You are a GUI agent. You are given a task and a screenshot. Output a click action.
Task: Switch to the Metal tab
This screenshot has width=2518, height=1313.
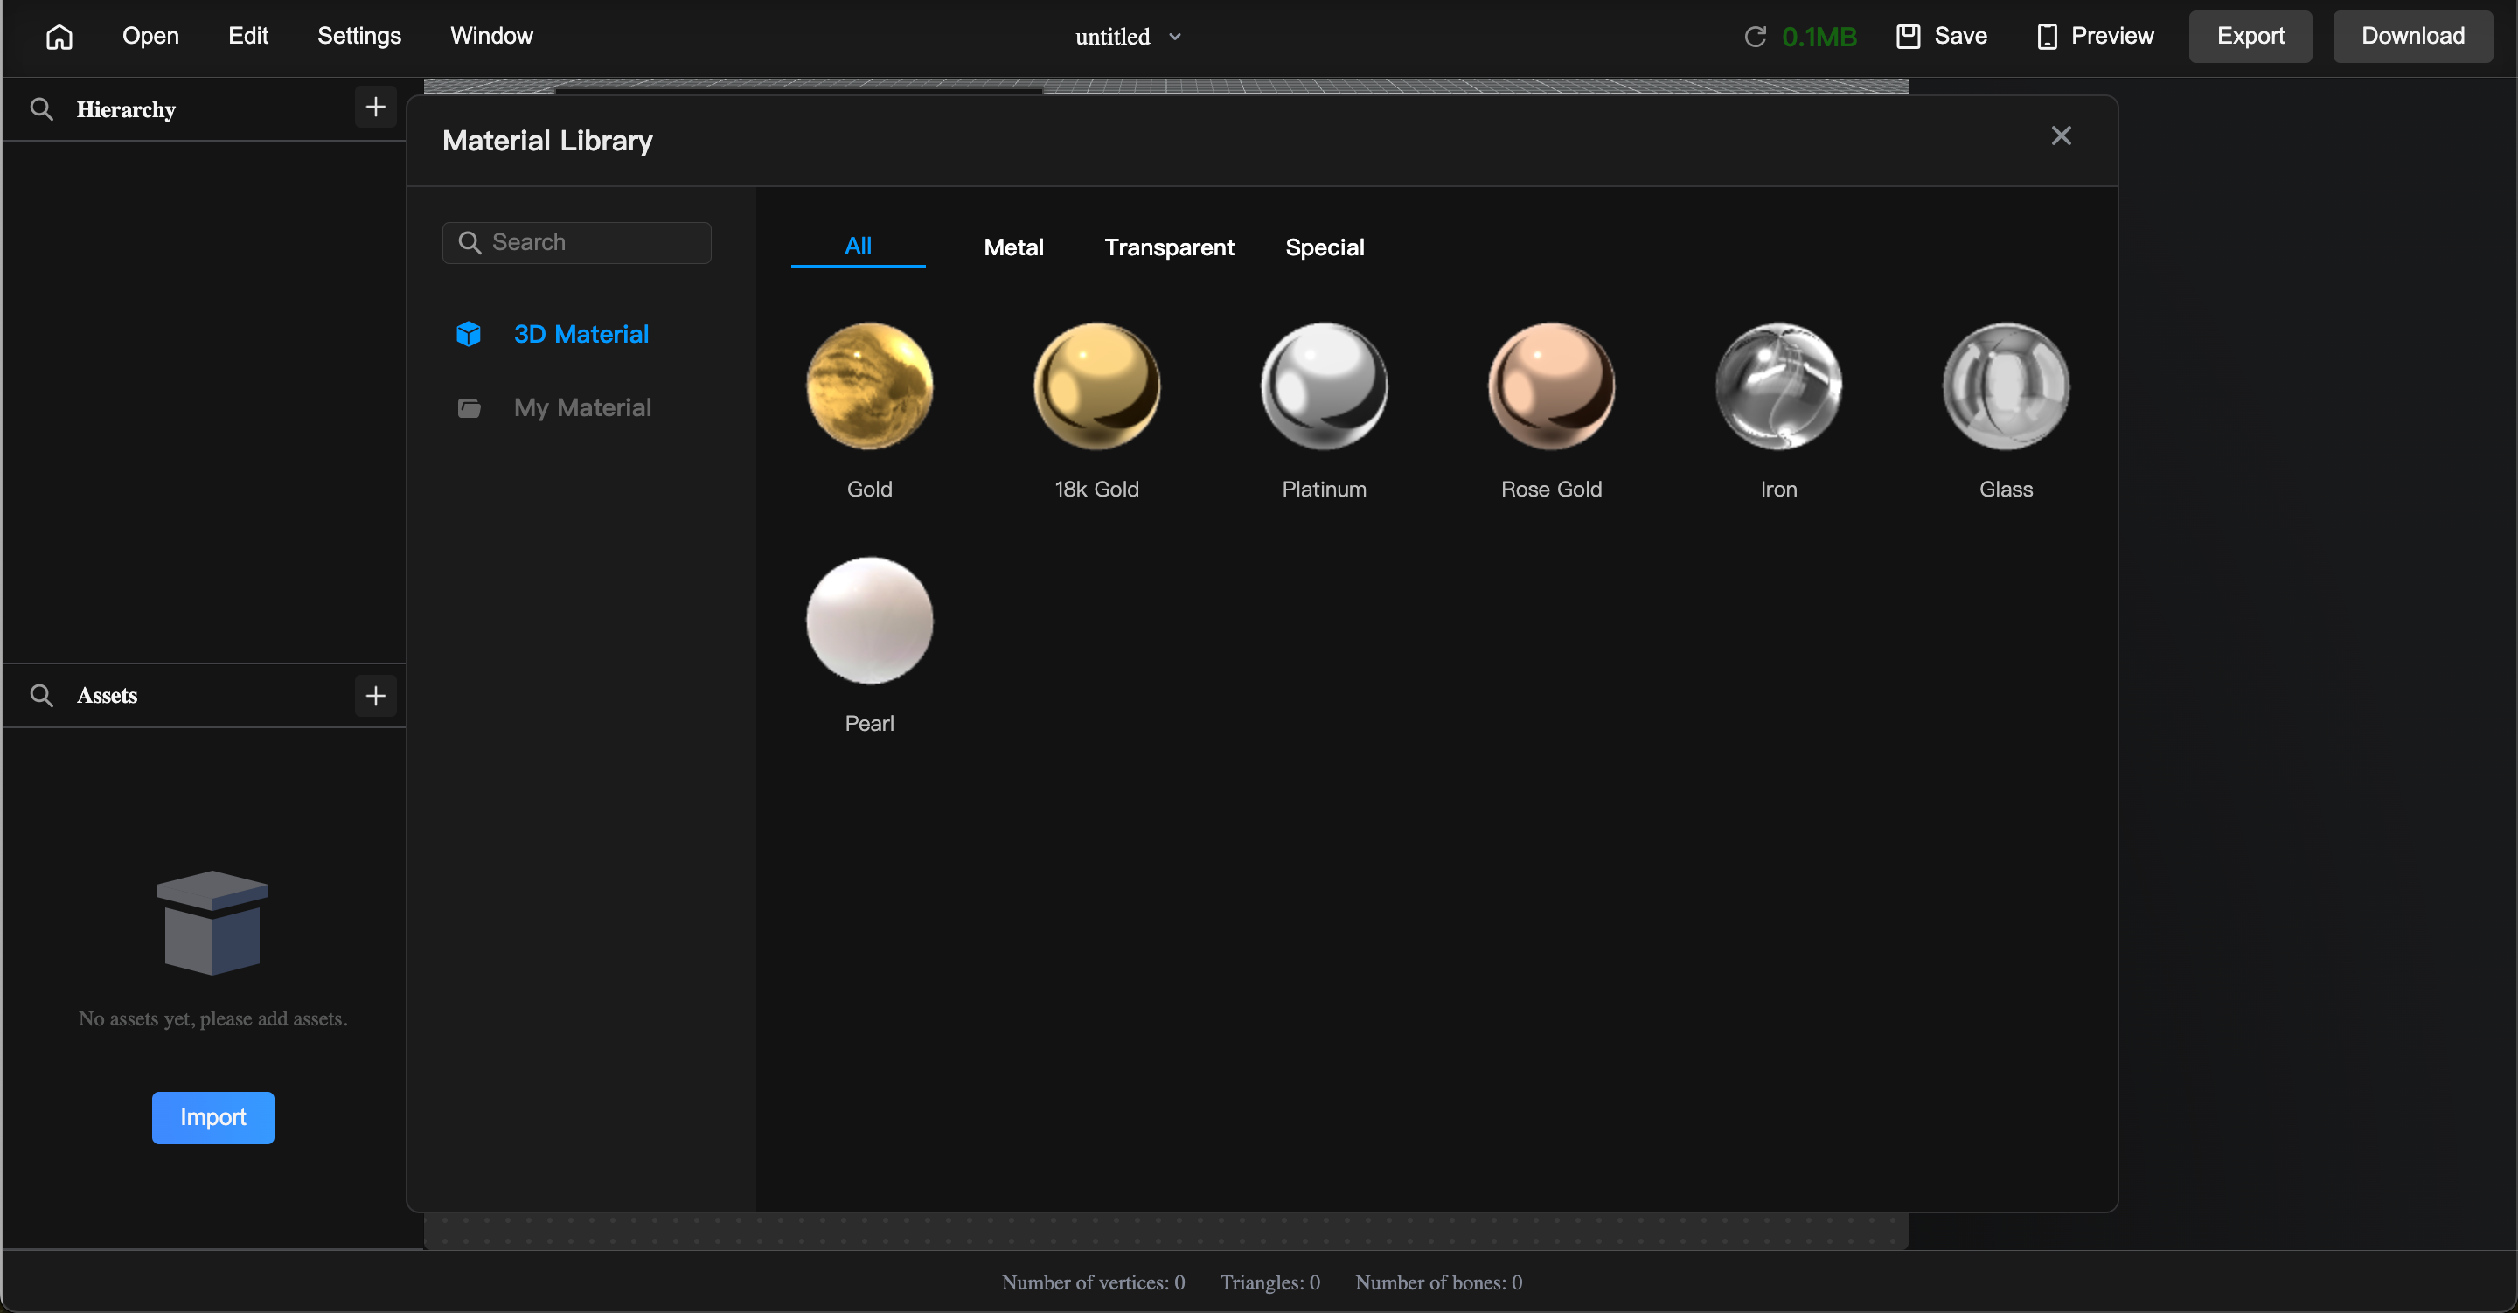(x=1013, y=247)
